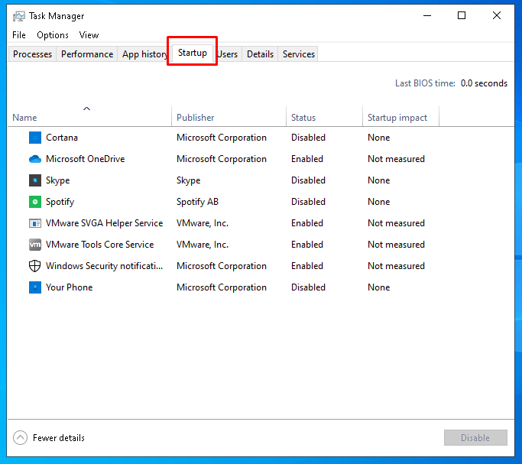Click the Spotify app icon
This screenshot has width=522, height=464.
tap(35, 202)
